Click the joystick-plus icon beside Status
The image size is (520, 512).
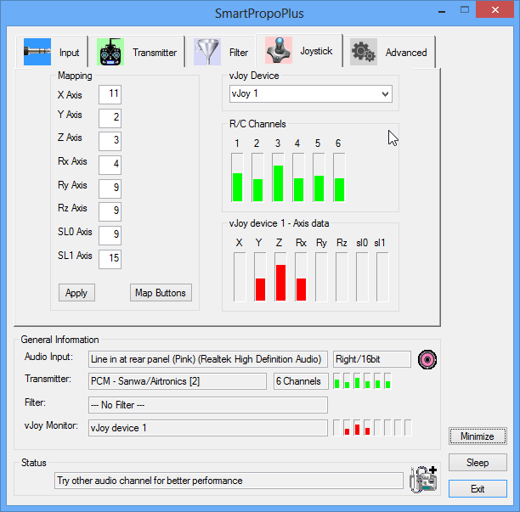pos(423,479)
